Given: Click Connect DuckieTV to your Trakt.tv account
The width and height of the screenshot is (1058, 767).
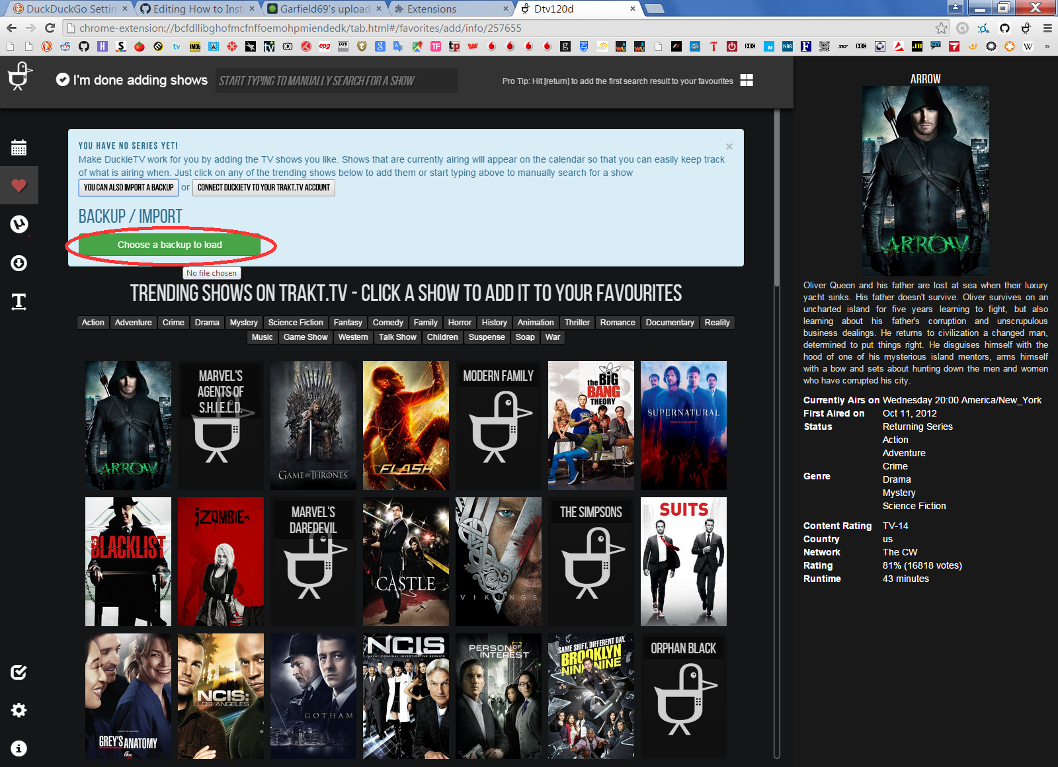Looking at the screenshot, I should 264,188.
